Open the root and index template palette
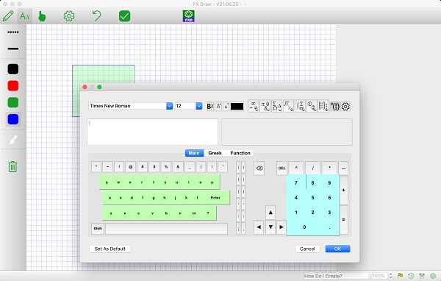The width and height of the screenshot is (441, 281). 289,106
